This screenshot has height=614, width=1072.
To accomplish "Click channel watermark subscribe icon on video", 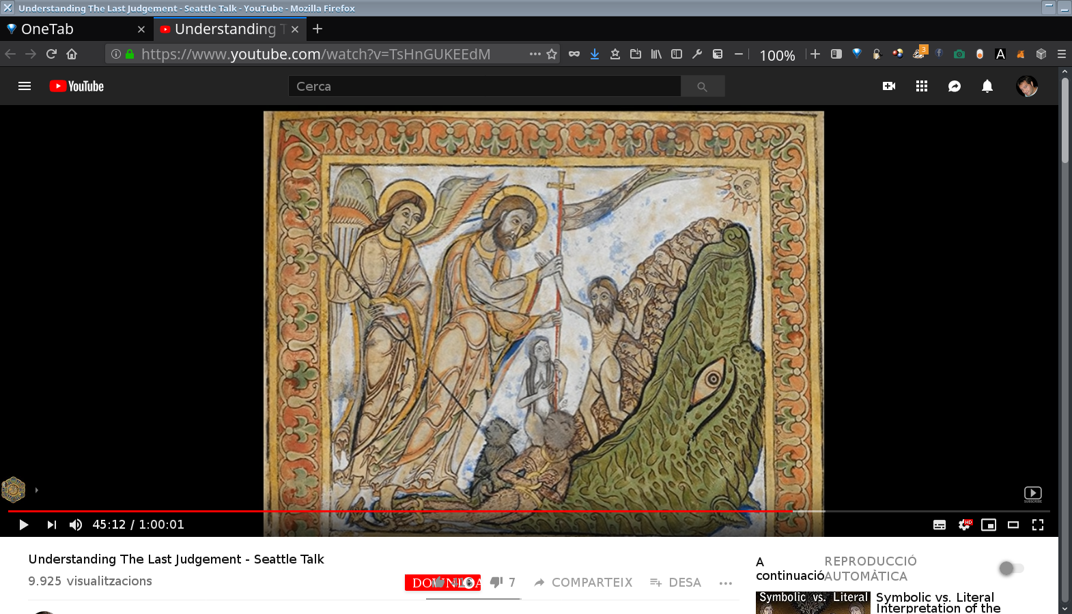I will 1032,494.
